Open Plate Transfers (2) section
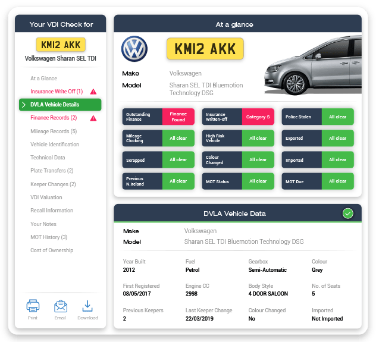Viewport: 376px width, 342px height. coord(52,171)
